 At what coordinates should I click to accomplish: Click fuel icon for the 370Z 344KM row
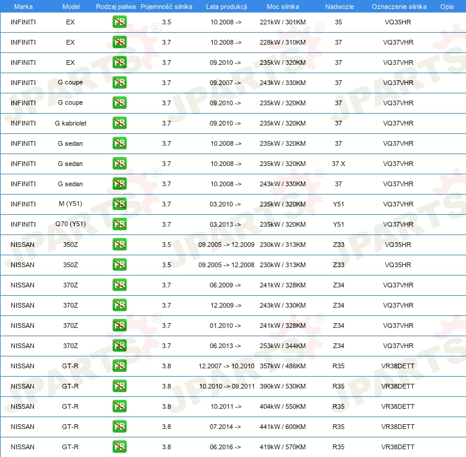tap(119, 346)
